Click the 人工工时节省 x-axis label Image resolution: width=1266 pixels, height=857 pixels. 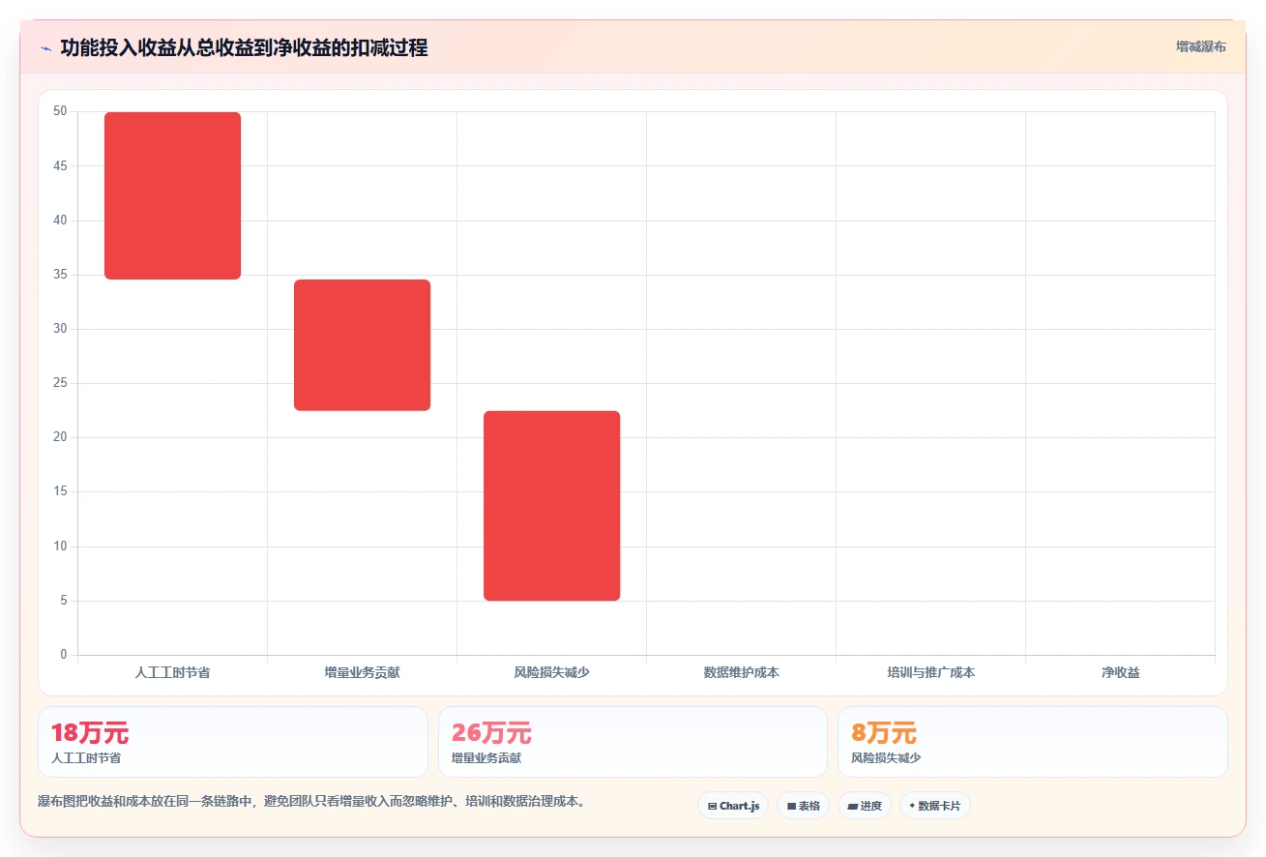[172, 672]
